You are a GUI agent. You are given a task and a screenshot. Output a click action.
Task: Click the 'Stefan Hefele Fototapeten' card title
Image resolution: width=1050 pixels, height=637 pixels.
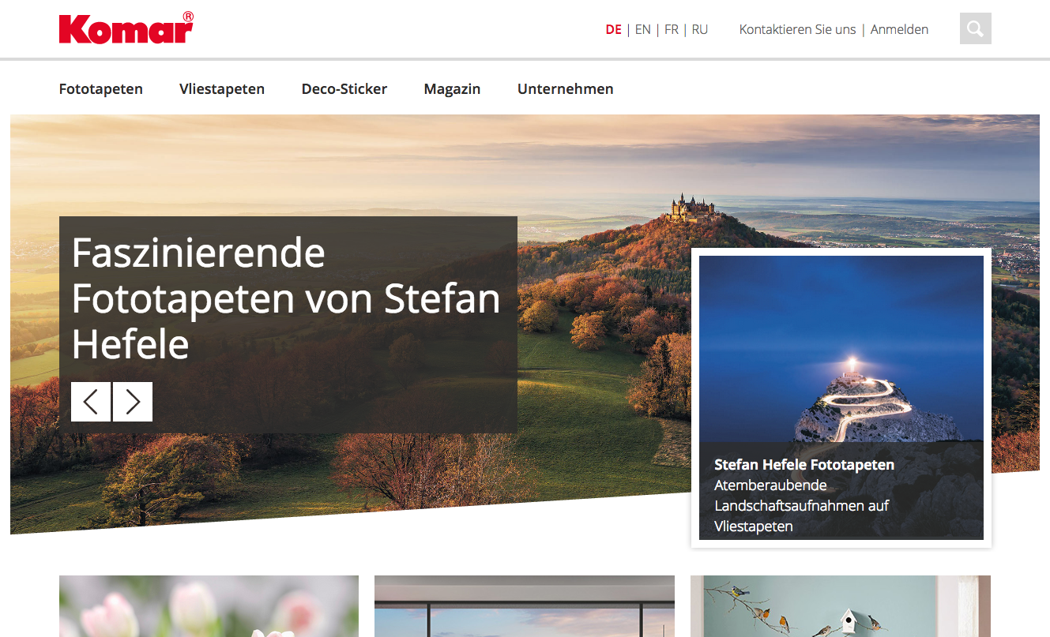[x=804, y=465]
